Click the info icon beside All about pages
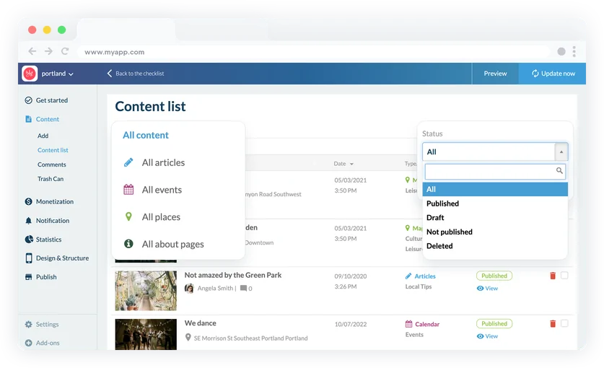Viewport: 604px width, 368px height. (128, 245)
